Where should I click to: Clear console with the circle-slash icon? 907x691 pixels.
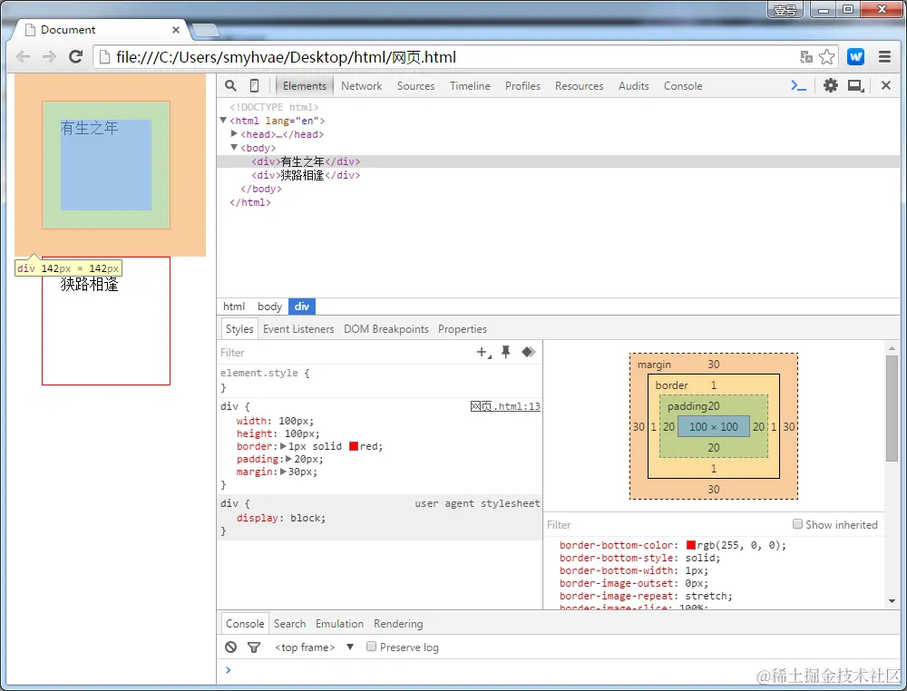(x=230, y=647)
